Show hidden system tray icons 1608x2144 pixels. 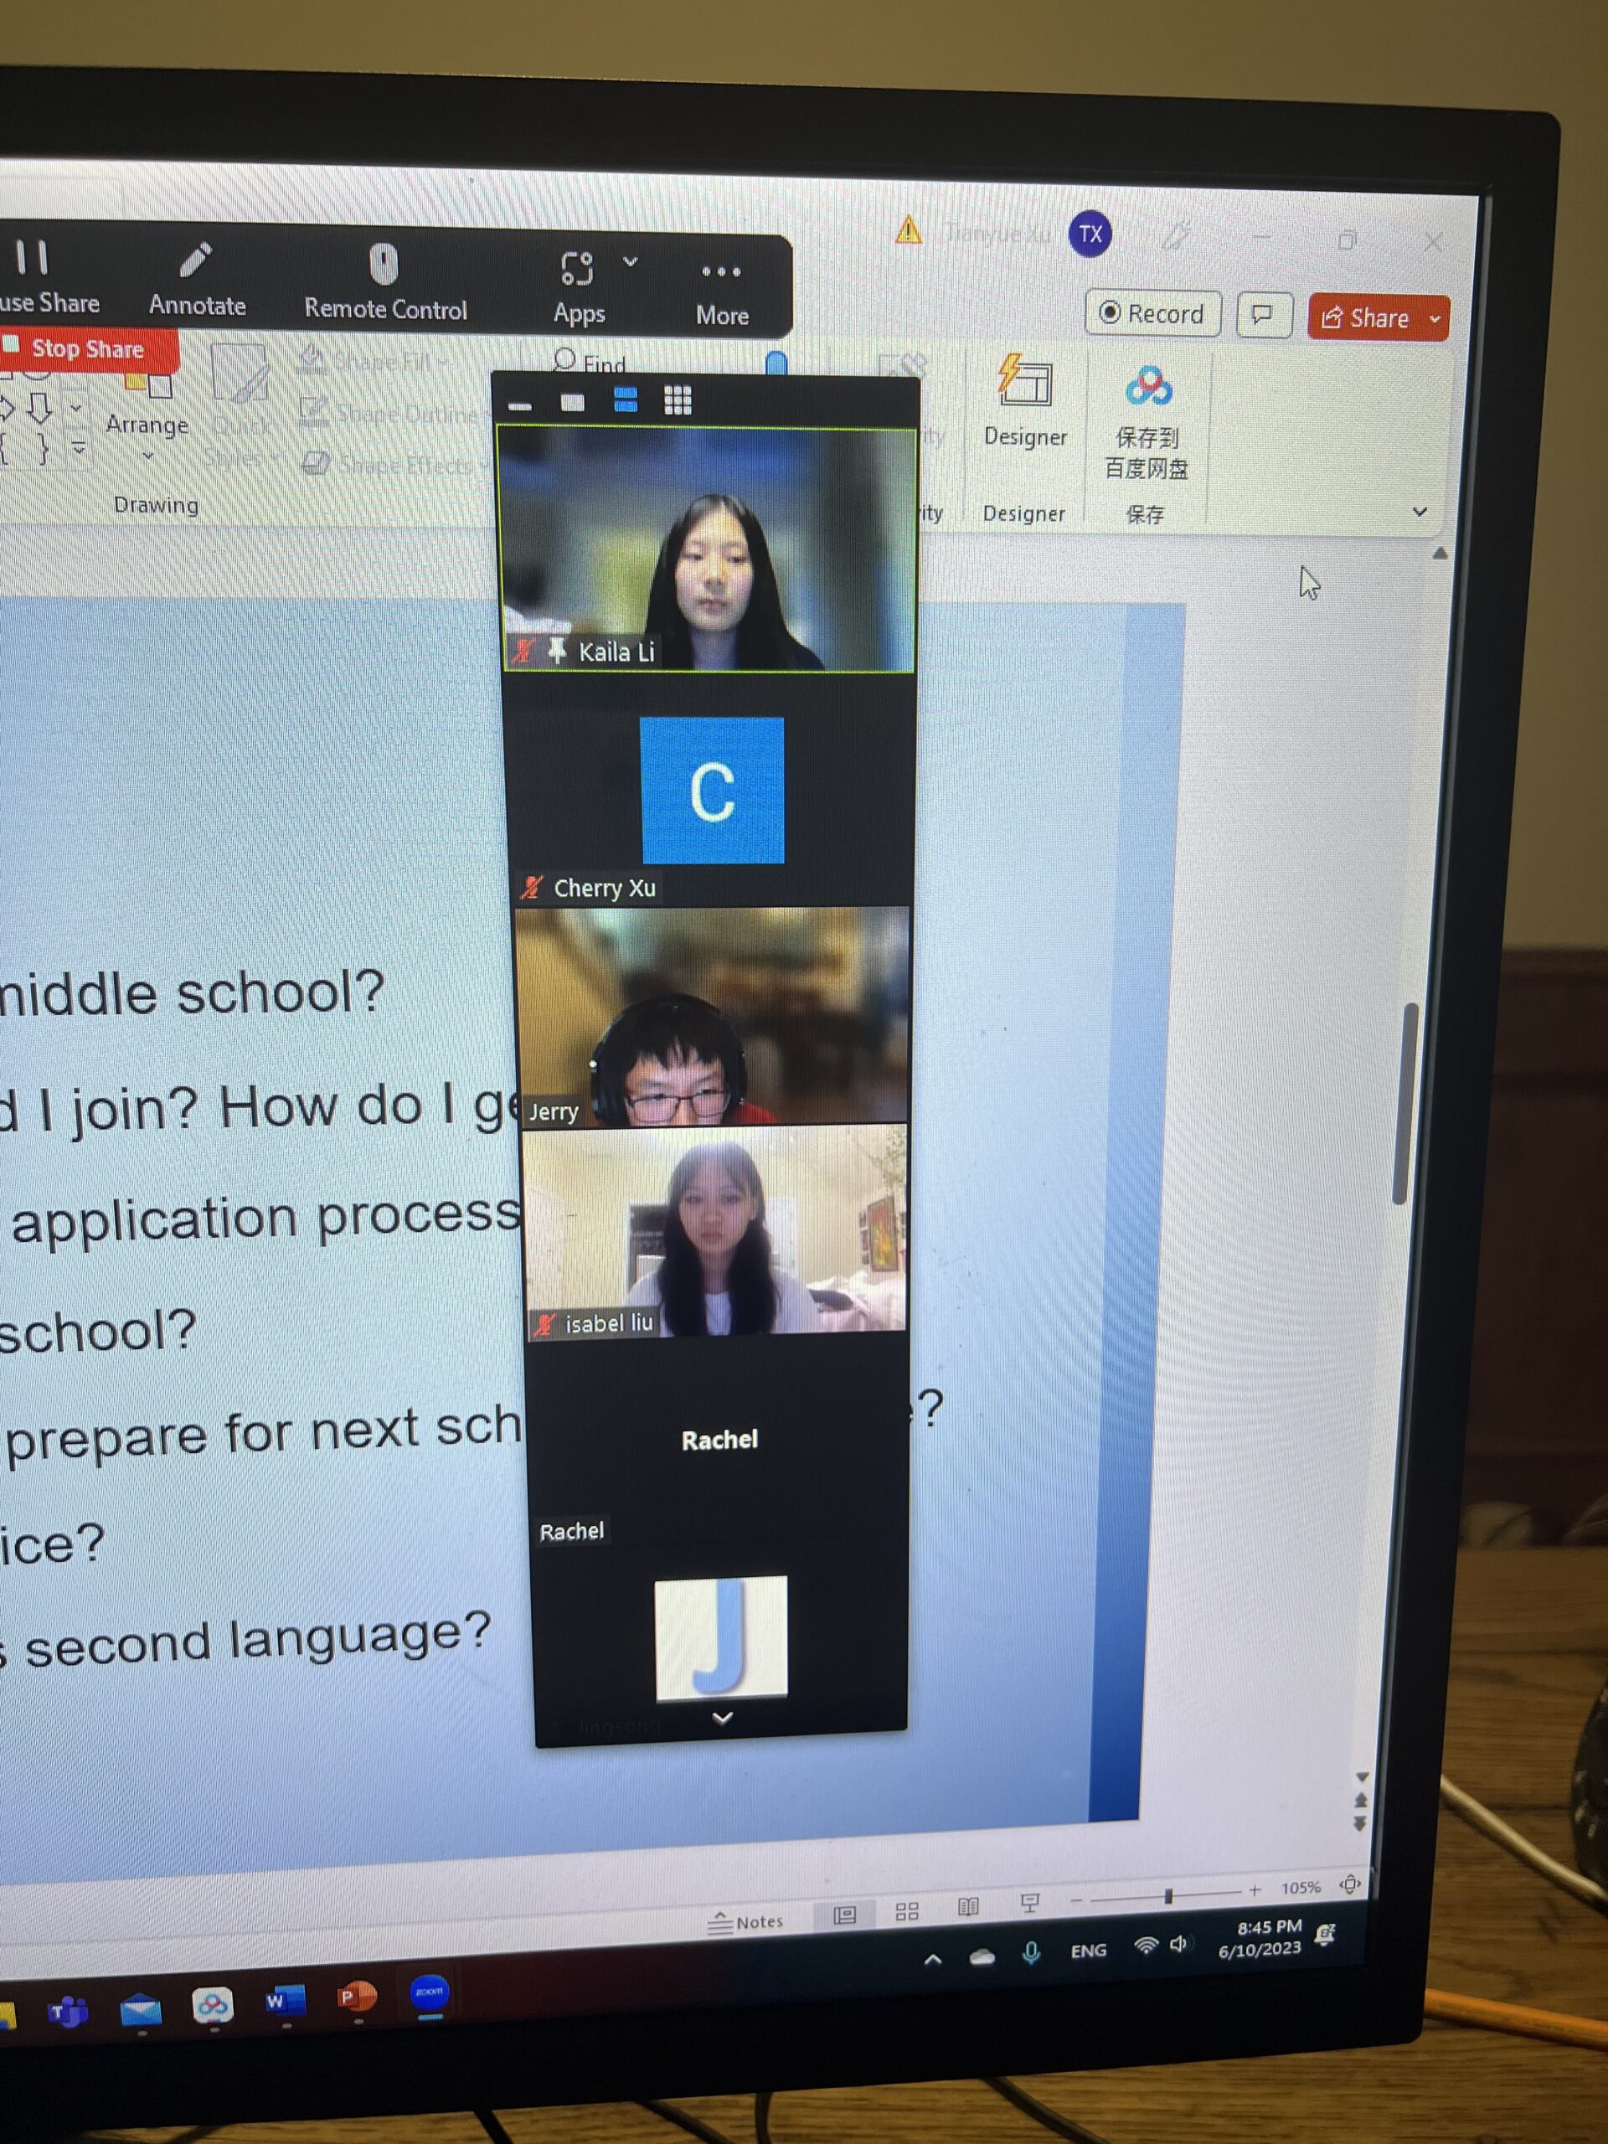pyautogui.click(x=932, y=1959)
